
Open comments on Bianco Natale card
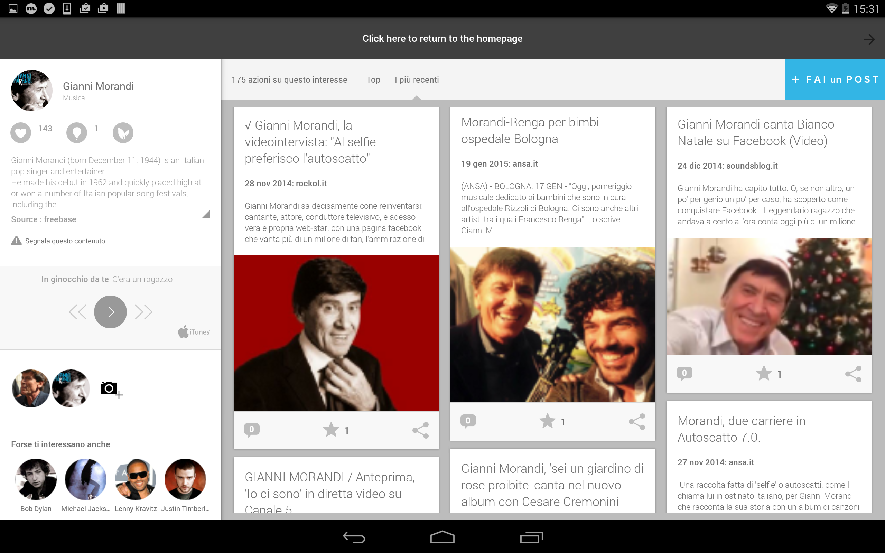684,373
